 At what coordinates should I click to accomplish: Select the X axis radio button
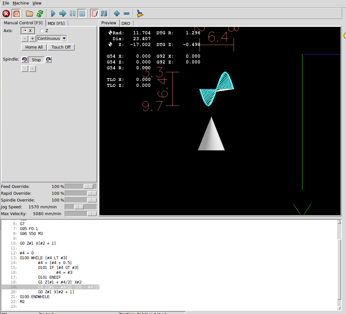(x=28, y=30)
